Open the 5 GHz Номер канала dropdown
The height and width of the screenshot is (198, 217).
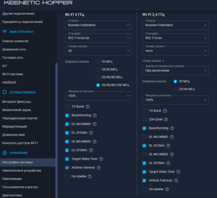click(98, 51)
